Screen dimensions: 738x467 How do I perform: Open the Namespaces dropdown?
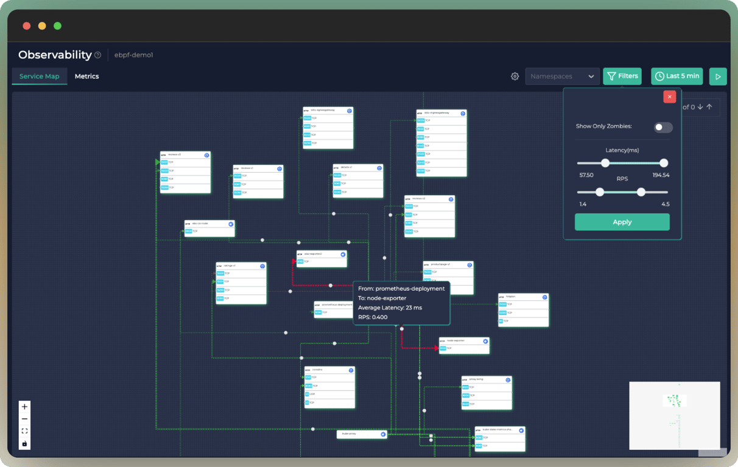(x=562, y=76)
